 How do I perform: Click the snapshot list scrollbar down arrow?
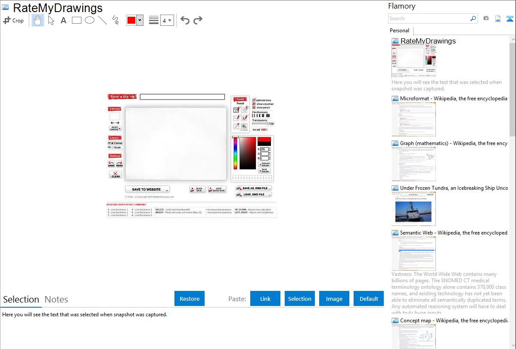[x=513, y=346]
